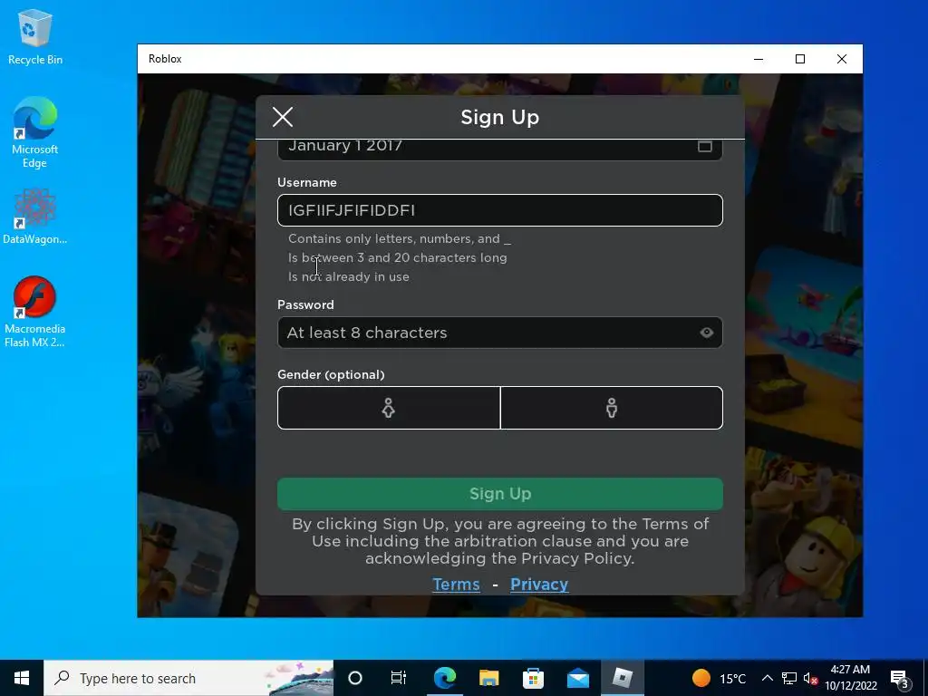Open the Privacy link

pyautogui.click(x=539, y=585)
